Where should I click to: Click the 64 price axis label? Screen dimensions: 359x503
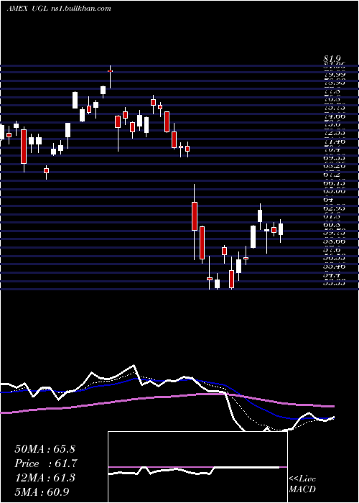click(x=329, y=200)
